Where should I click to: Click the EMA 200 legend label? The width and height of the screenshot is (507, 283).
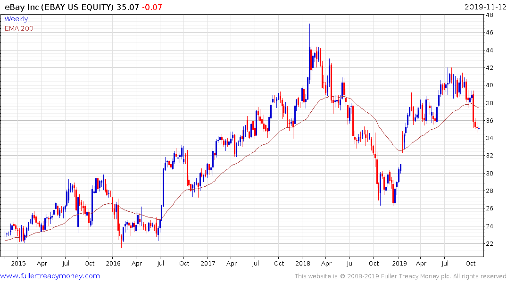point(19,28)
